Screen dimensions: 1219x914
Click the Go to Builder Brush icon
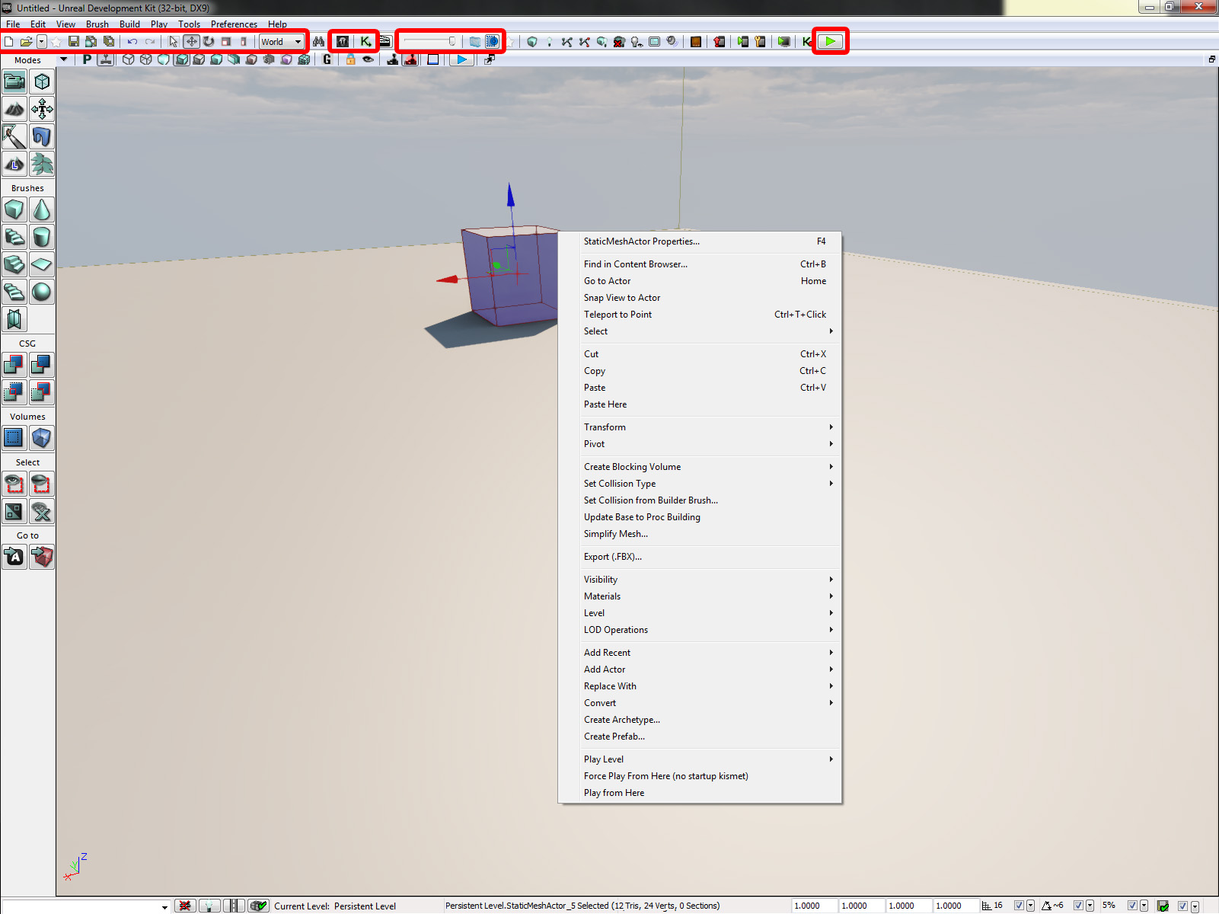coord(42,557)
